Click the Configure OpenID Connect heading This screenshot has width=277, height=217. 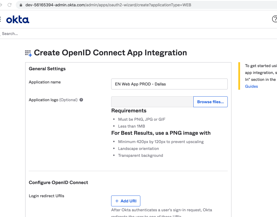click(58, 183)
